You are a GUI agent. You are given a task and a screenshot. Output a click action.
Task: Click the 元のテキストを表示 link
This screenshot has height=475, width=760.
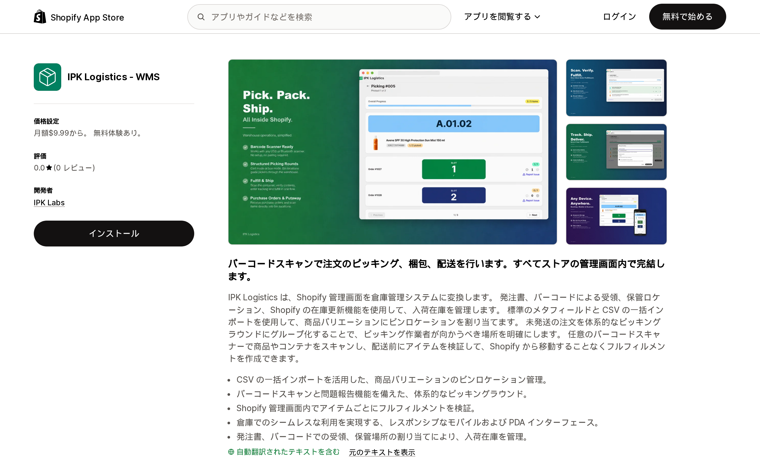[382, 452]
